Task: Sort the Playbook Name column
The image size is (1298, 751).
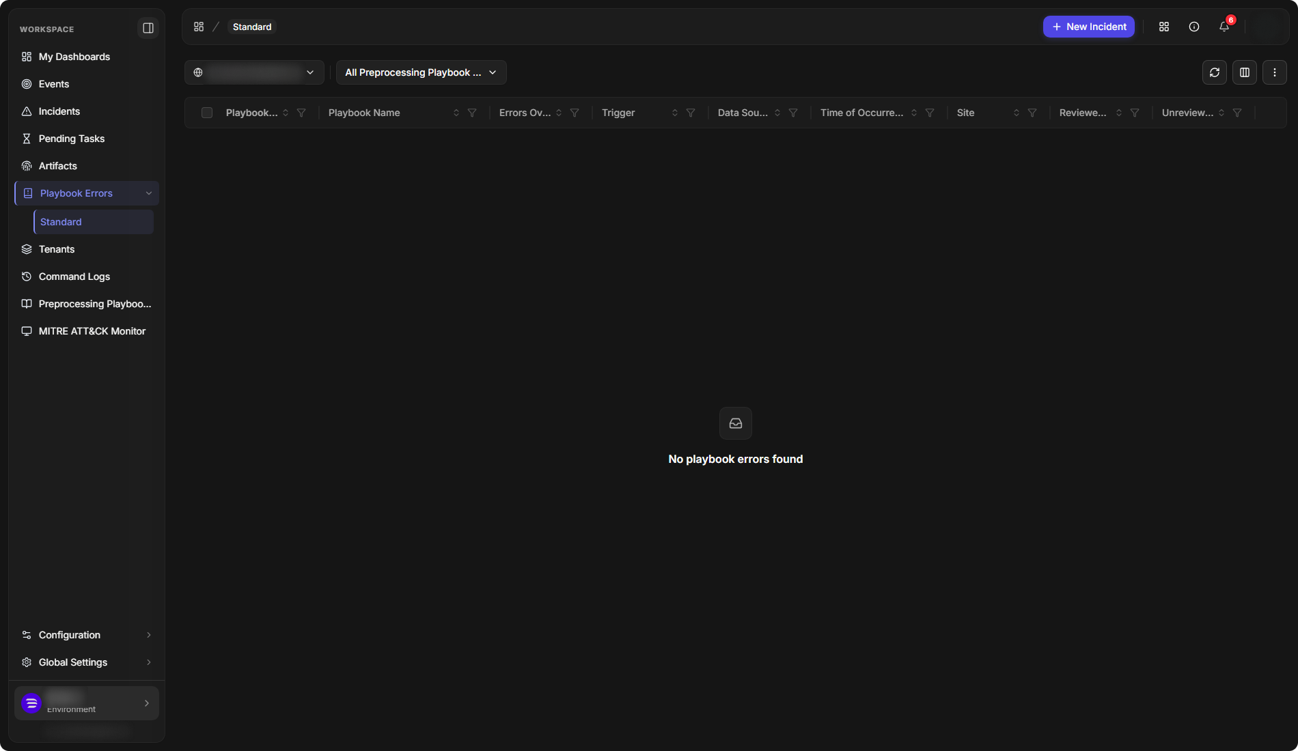Action: click(x=456, y=113)
